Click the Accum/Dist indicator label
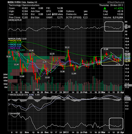 (14, 114)
